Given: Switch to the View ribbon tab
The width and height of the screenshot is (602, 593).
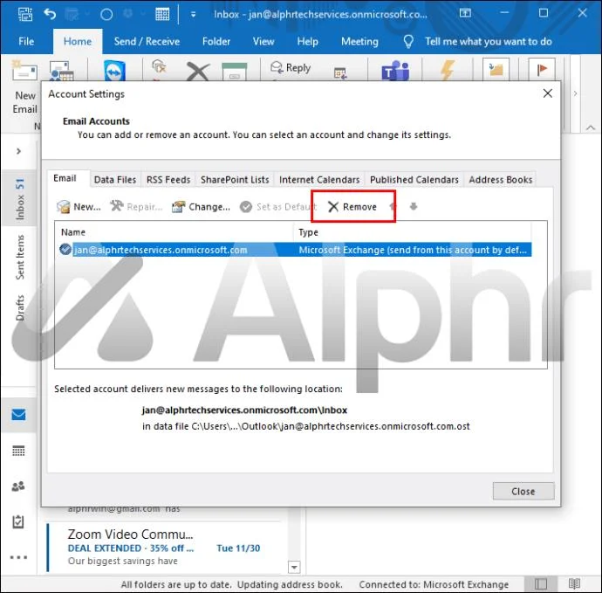Looking at the screenshot, I should [x=263, y=42].
